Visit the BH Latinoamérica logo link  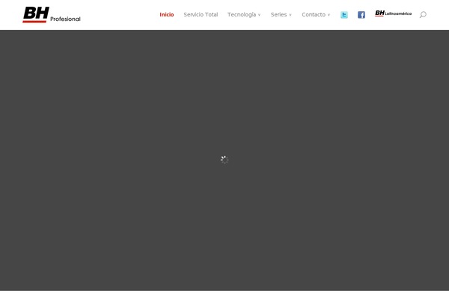[x=393, y=13]
